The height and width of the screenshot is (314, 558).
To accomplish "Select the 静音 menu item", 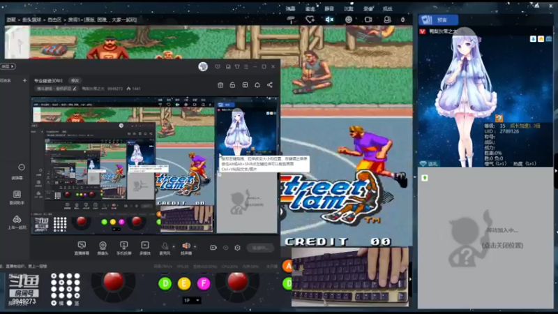I will (x=329, y=8).
